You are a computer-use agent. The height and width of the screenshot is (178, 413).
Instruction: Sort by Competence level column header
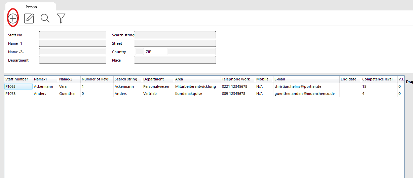379,79
